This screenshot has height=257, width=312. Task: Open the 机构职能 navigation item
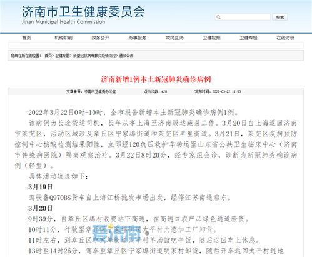tap(63, 38)
